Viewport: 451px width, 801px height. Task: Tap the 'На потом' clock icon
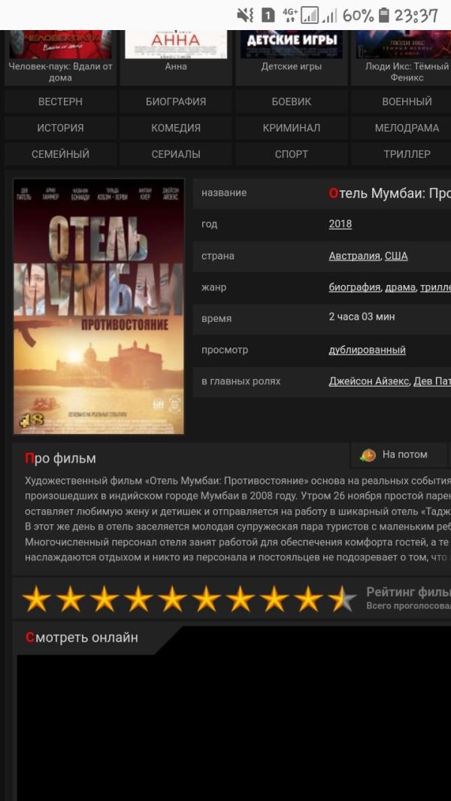click(368, 455)
